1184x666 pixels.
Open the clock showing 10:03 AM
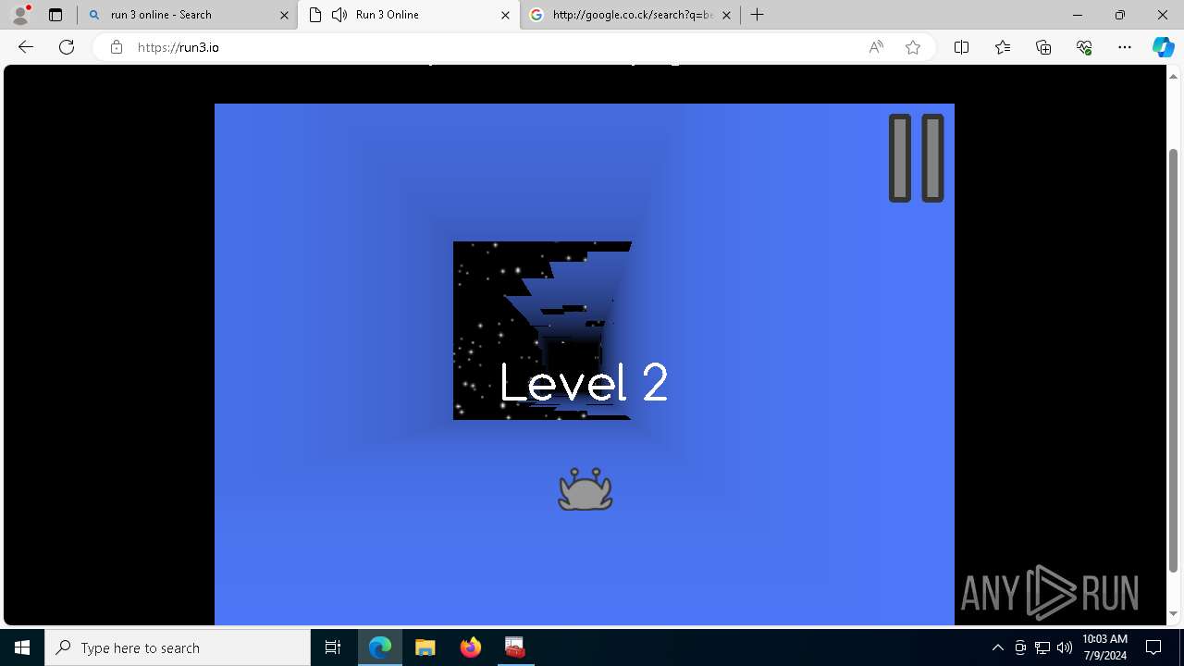pyautogui.click(x=1104, y=647)
